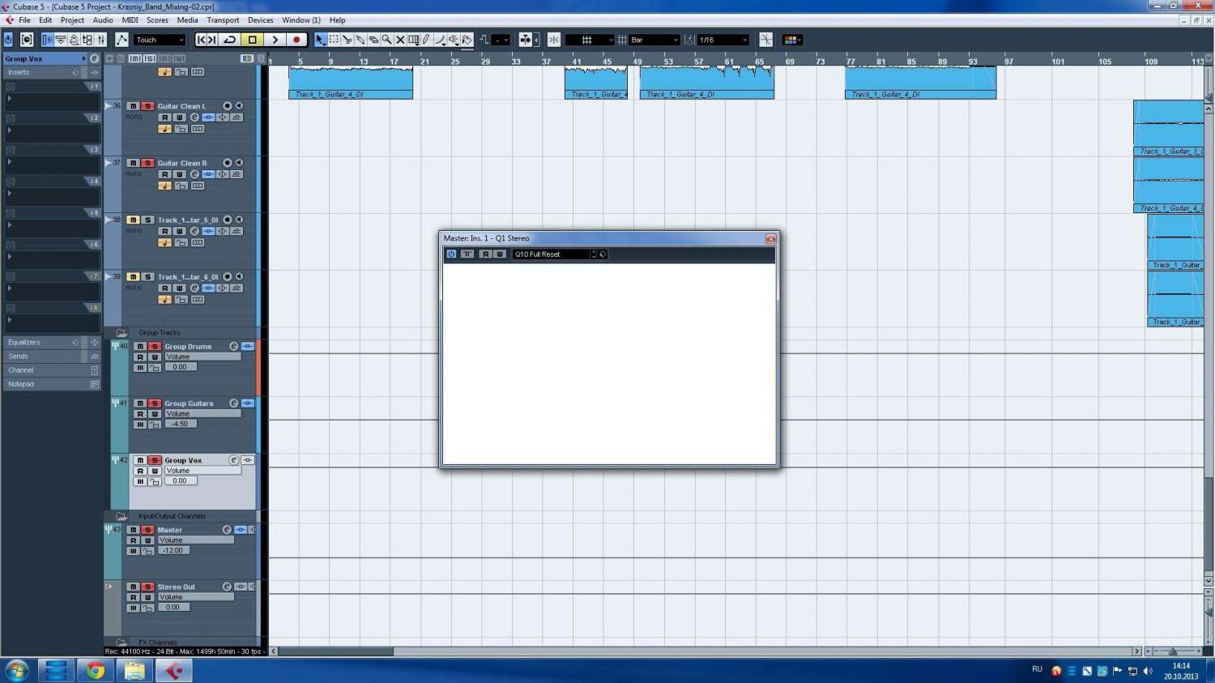Collapse the Group Tracks folder
Image resolution: width=1215 pixels, height=683 pixels.
122,333
